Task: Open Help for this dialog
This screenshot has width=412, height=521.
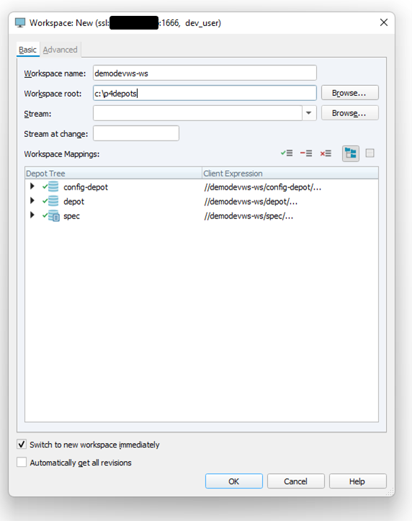Action: point(357,481)
